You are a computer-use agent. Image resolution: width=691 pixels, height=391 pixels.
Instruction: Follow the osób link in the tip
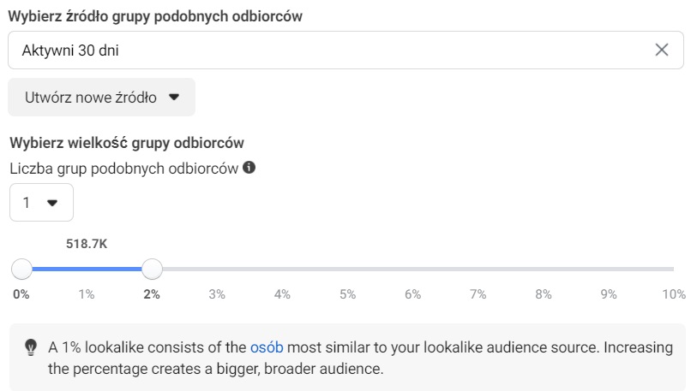pyautogui.click(x=267, y=347)
